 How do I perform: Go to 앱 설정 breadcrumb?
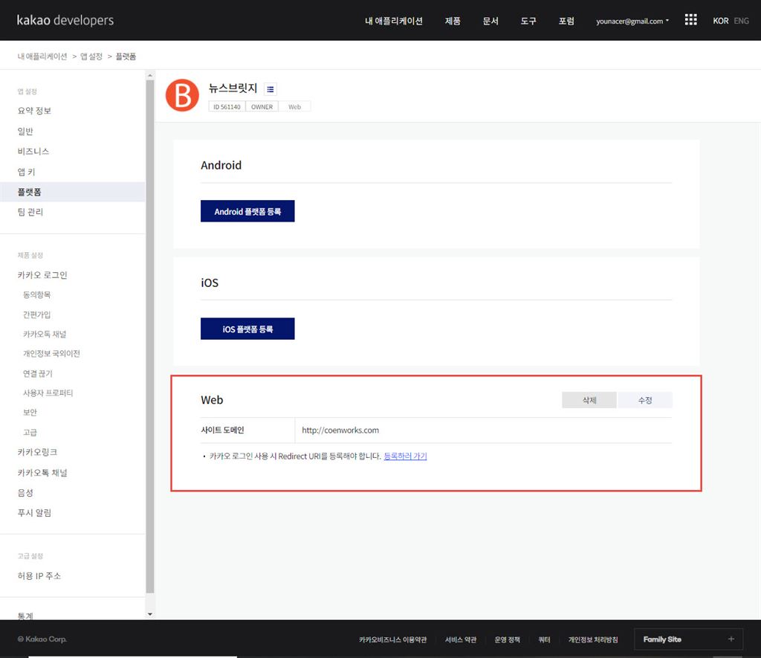coord(91,57)
